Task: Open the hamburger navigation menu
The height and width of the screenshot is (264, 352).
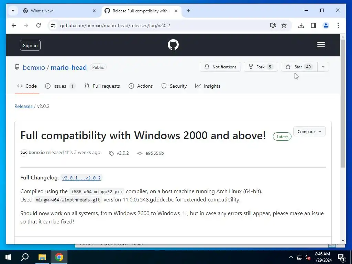Action: coord(321,45)
